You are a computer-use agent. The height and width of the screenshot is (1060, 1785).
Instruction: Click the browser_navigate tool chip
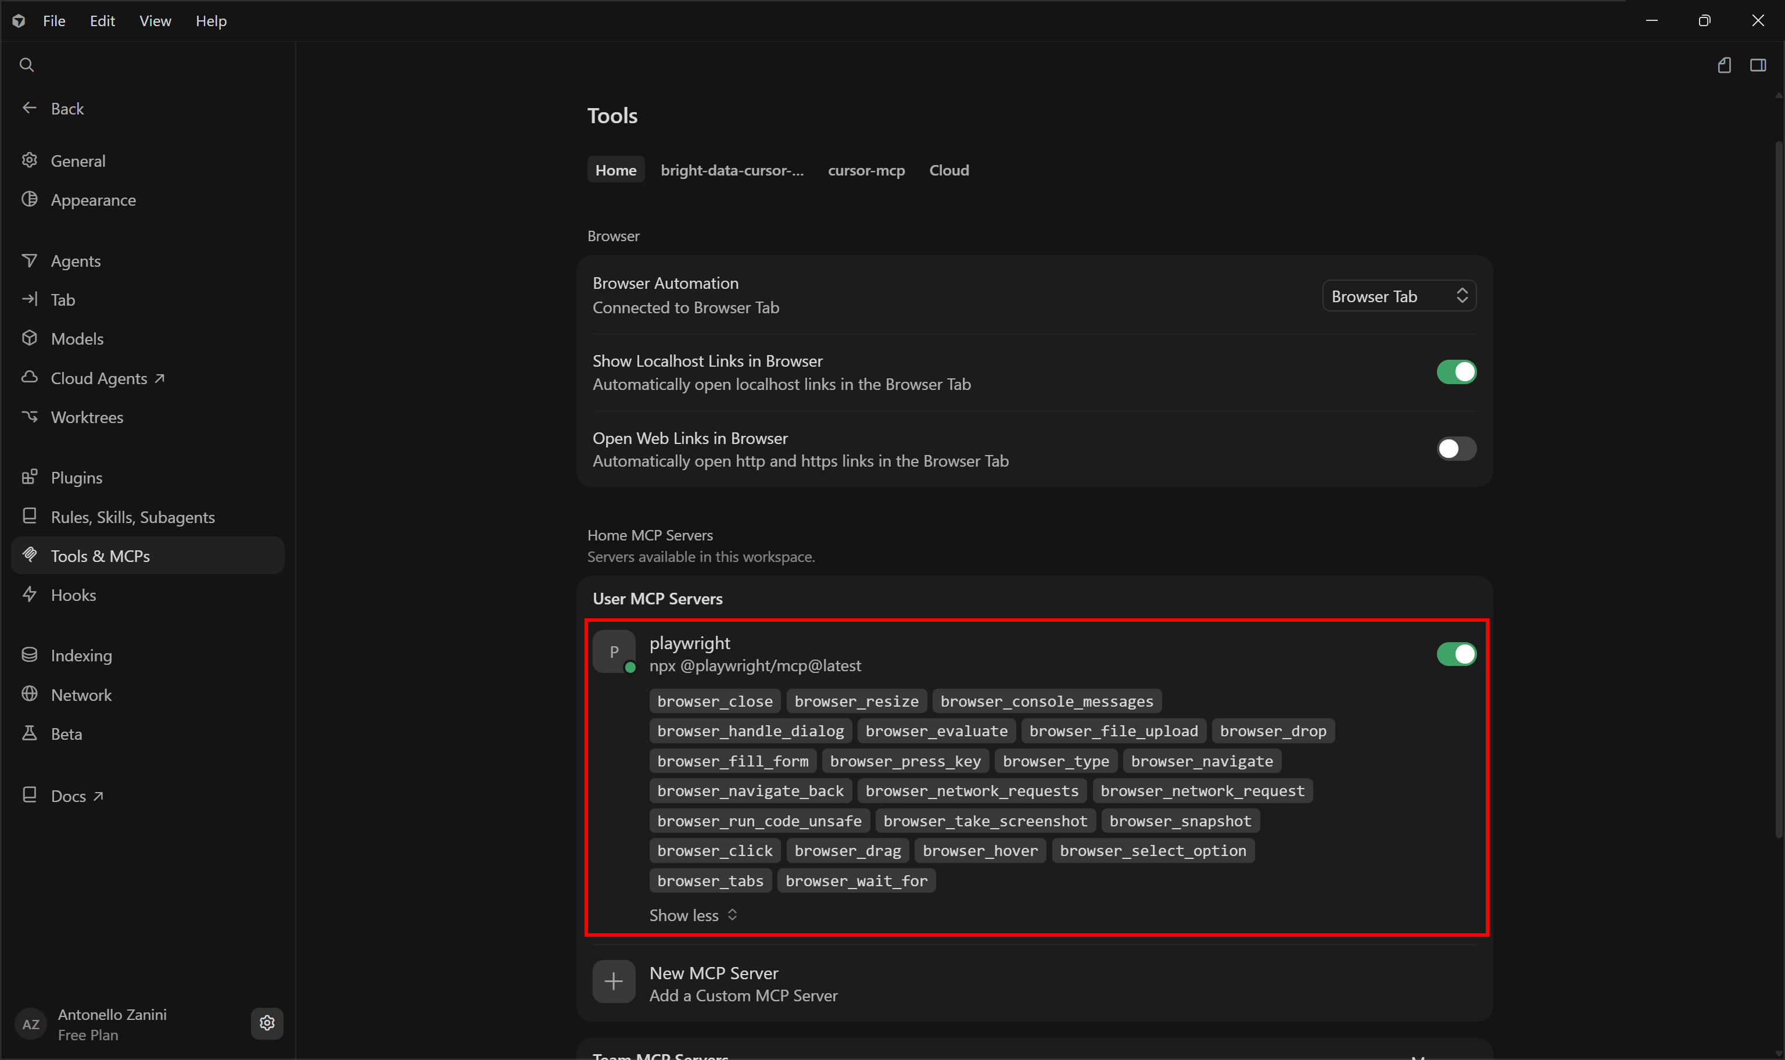point(1202,761)
